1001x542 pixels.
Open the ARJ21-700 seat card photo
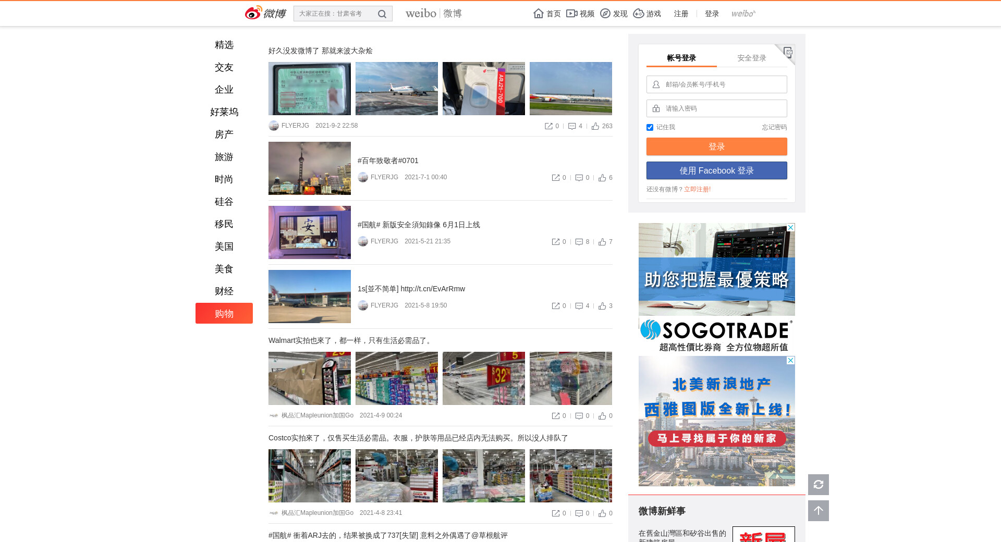(484, 89)
